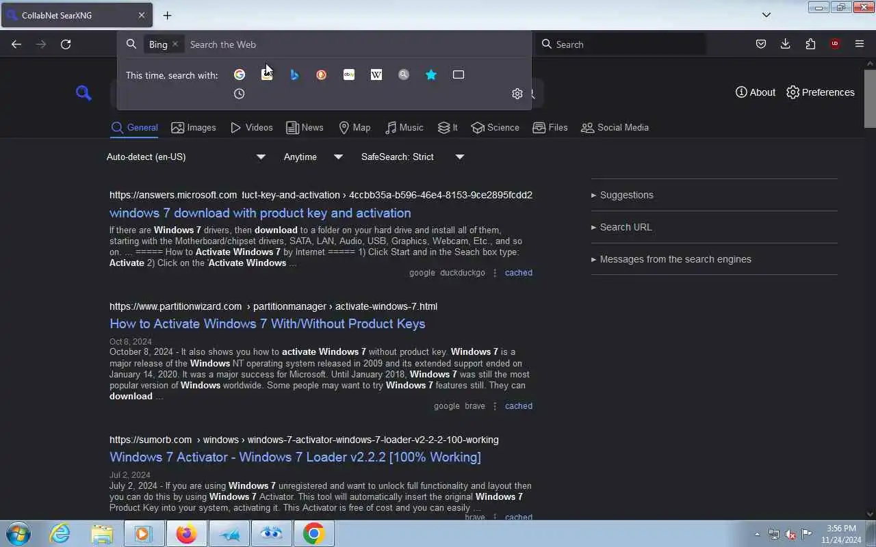Image resolution: width=876 pixels, height=547 pixels.
Task: Open the Save to Pocket button
Action: click(x=760, y=44)
